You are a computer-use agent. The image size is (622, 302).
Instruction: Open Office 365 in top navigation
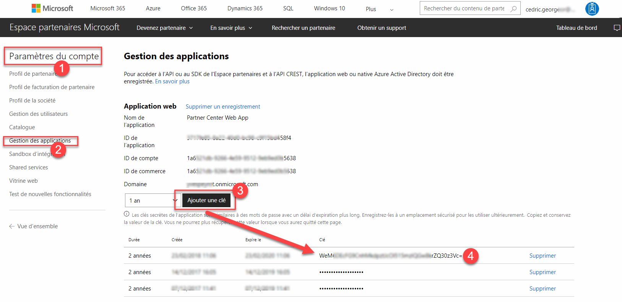(194, 8)
